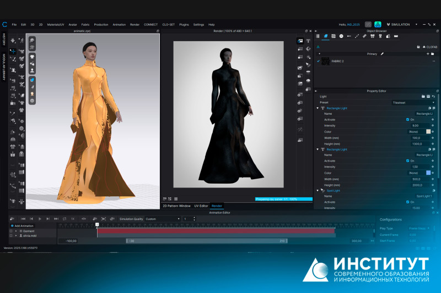Toggle Activate checkbox of second Rectangle Light

pos(407,161)
